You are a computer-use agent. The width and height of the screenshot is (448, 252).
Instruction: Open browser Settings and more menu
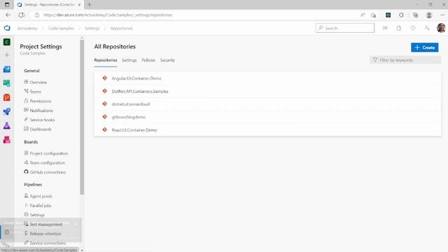coord(442,15)
